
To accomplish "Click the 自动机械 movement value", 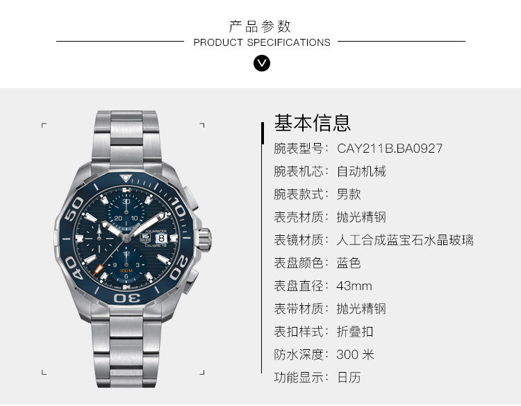I will click(x=361, y=171).
